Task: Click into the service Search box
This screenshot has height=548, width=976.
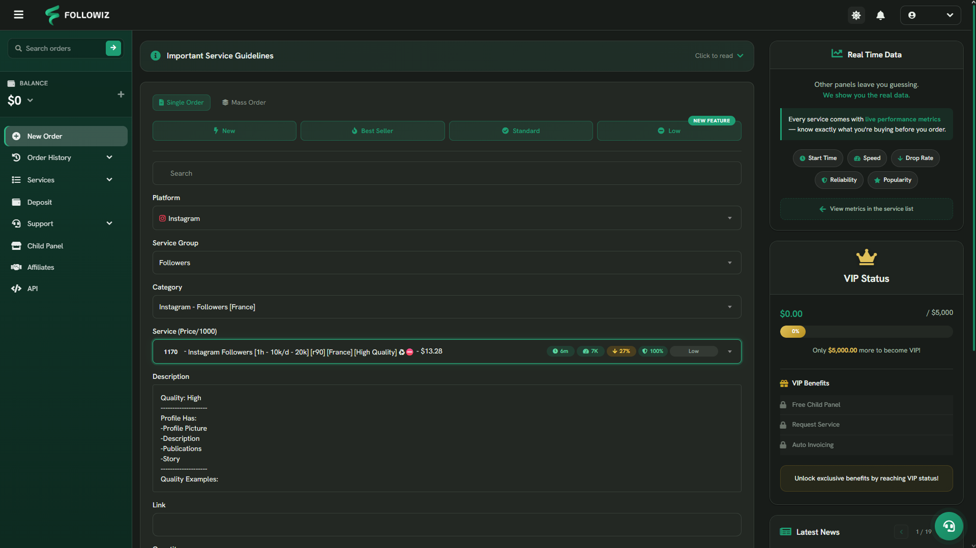Action: 447,173
